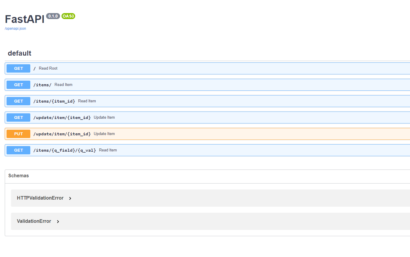This screenshot has height=257, width=410.
Task: Click the GET badge for Read Root
Action: coord(18,68)
